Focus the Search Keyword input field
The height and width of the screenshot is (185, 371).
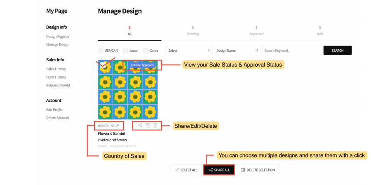pyautogui.click(x=292, y=51)
